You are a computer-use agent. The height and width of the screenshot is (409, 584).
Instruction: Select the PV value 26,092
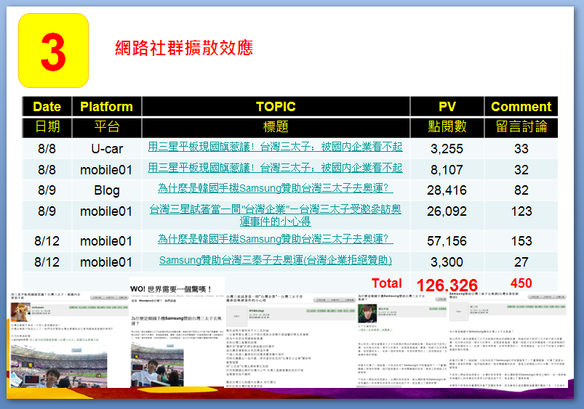447,211
